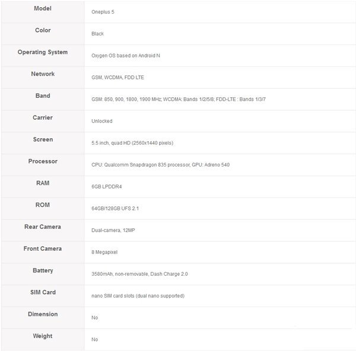Screen dimensions: 356x351
Task: Select the Oneplus 5 model value
Action: (x=103, y=12)
